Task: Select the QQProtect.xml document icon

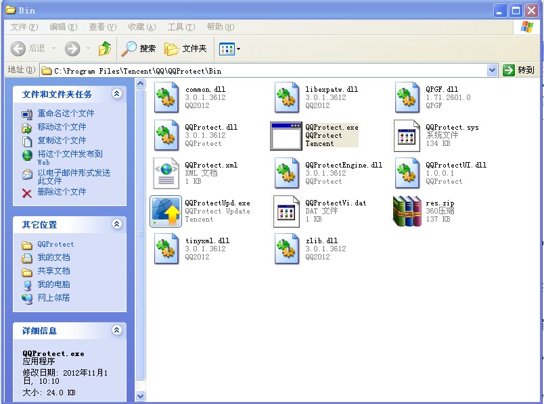Action: tap(166, 173)
